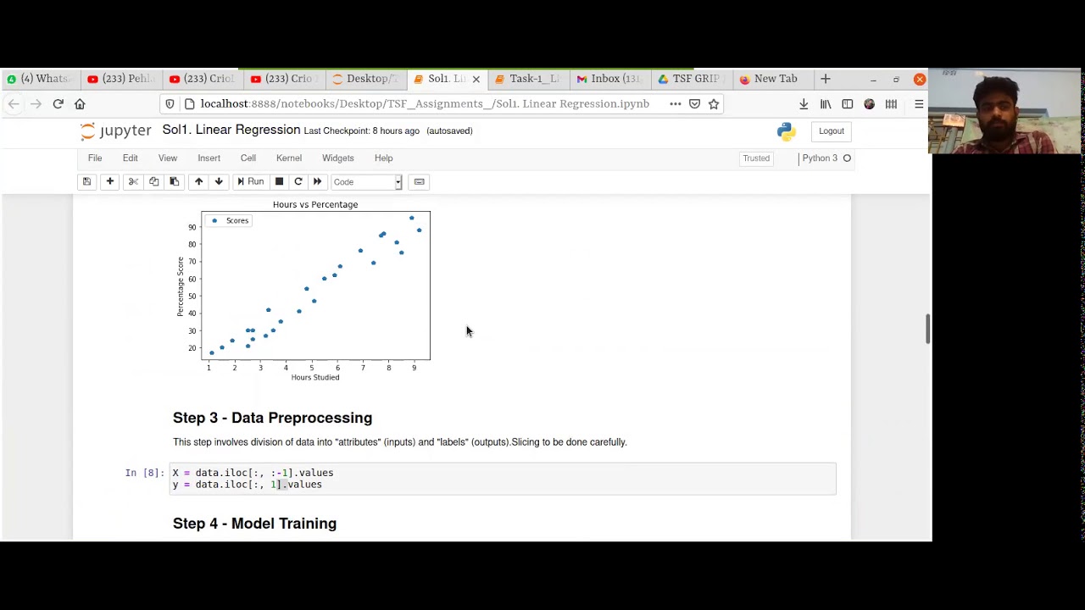Viewport: 1085px width, 610px height.
Task: Open the cell type Code dropdown
Action: pos(366,181)
